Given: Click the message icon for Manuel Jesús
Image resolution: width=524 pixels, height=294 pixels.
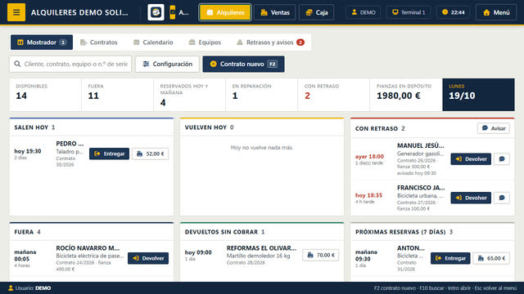Looking at the screenshot, I should pyautogui.click(x=502, y=159).
